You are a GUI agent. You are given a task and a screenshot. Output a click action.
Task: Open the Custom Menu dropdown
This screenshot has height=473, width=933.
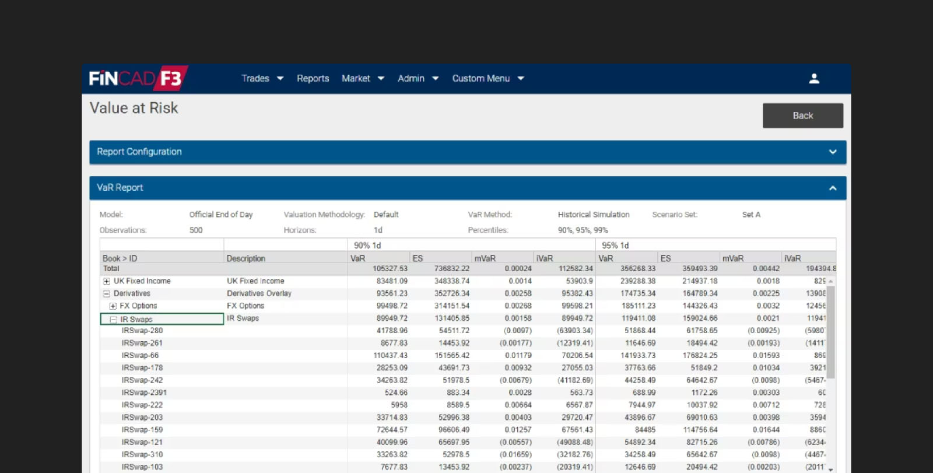pyautogui.click(x=488, y=78)
